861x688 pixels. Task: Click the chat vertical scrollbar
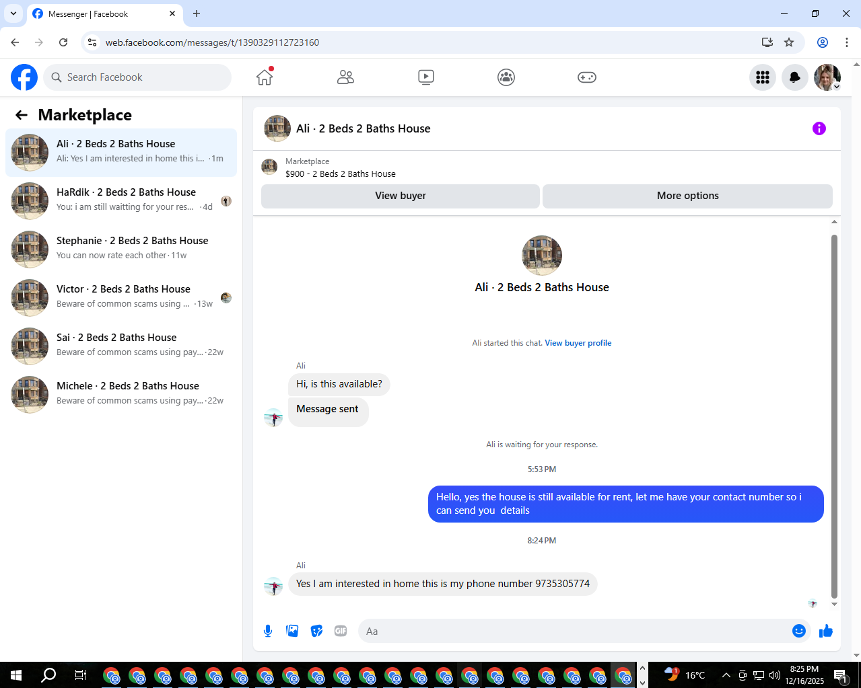coord(834,416)
